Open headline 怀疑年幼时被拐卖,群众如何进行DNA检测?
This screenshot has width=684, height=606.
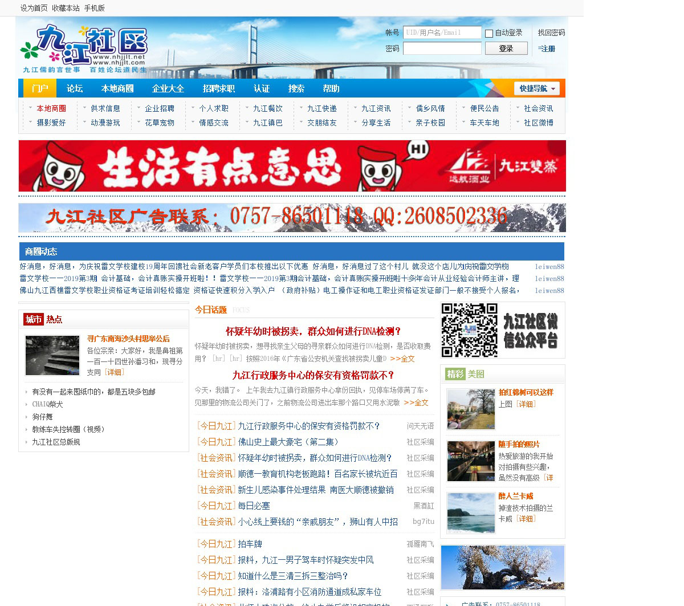313,331
